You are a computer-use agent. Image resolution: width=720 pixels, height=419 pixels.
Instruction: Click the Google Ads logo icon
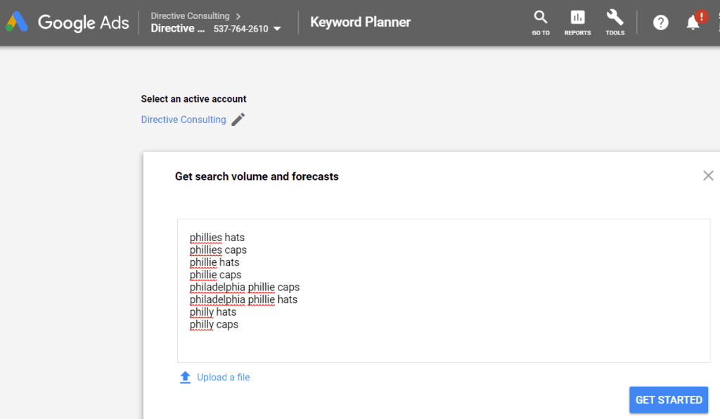coord(17,22)
